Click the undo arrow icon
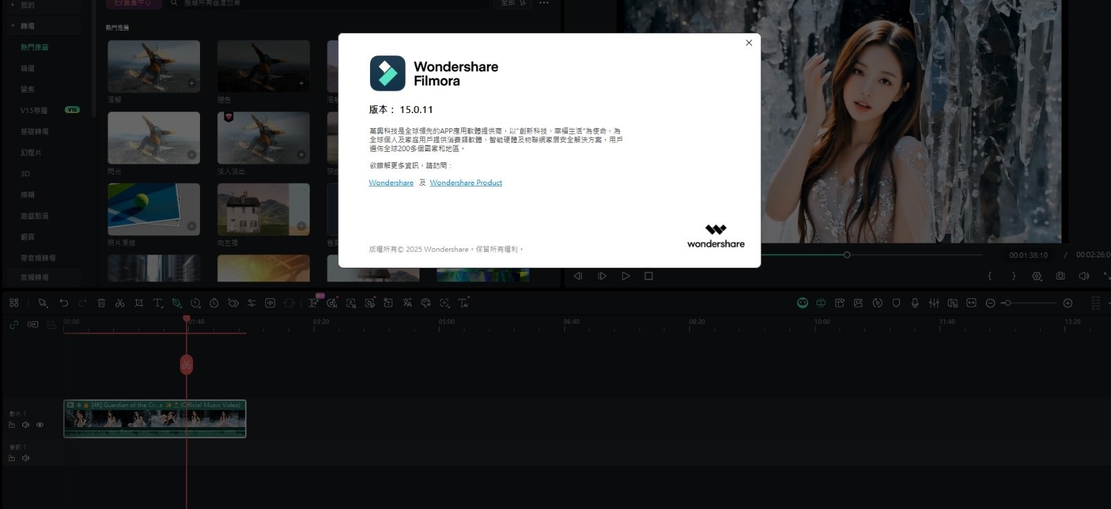Screen dimensions: 1111x509 [x=64, y=303]
